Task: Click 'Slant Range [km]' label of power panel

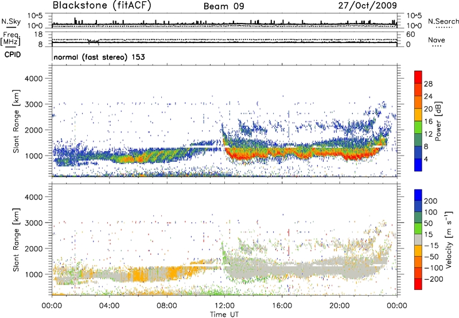Action: pos(16,121)
